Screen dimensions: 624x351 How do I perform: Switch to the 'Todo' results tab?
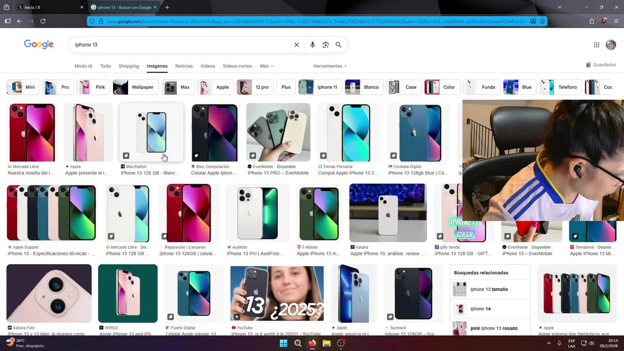(x=105, y=66)
